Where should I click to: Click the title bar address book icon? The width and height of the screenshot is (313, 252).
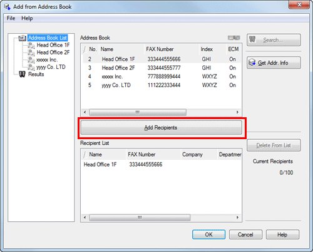[x=8, y=7]
